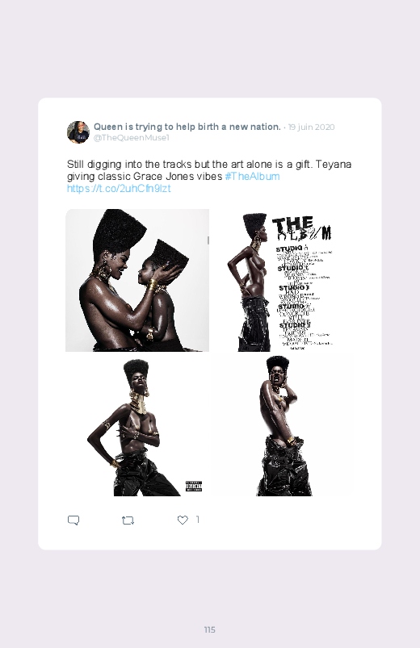Click the THE ALBUM title in tracklist image
This screenshot has height=648, width=420.
click(x=301, y=228)
